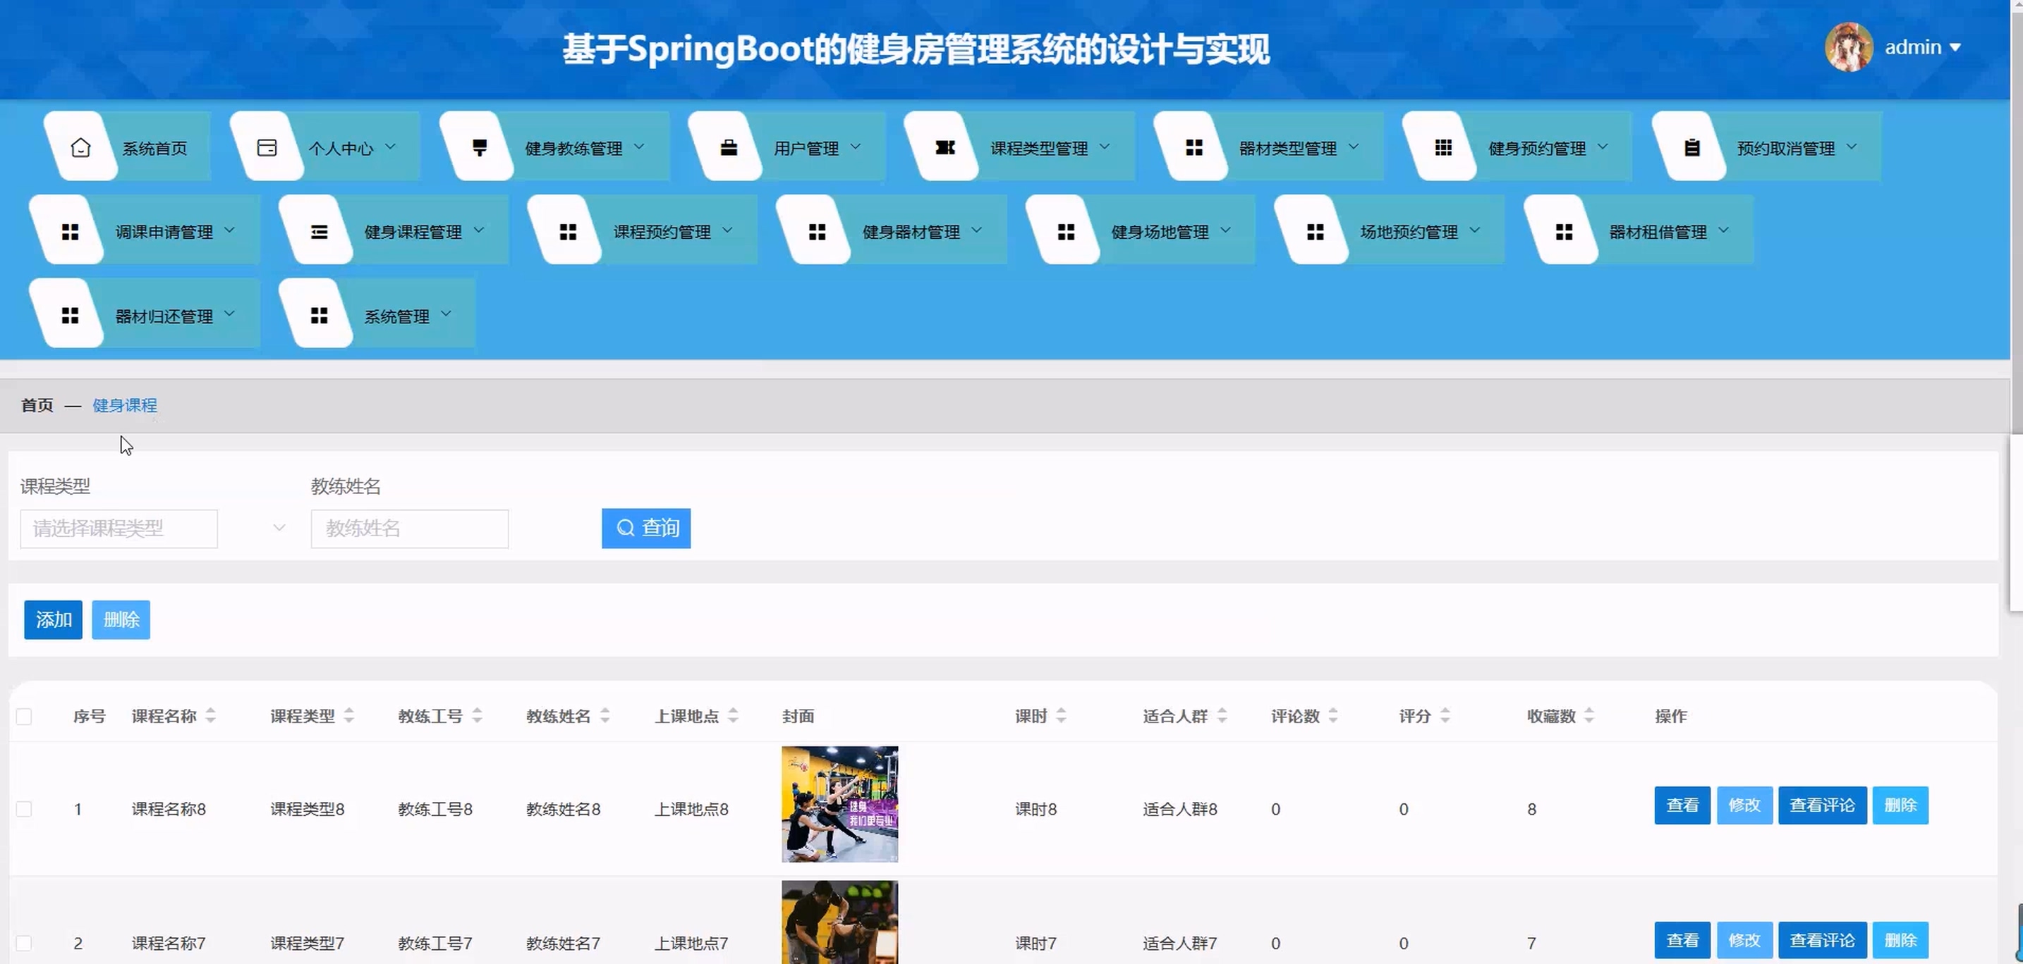Click the icon beside 健身教练管理

coord(479,147)
